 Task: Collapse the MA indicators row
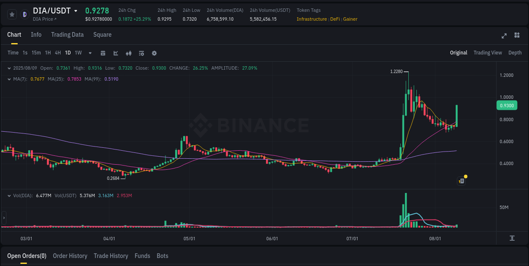[x=9, y=79]
